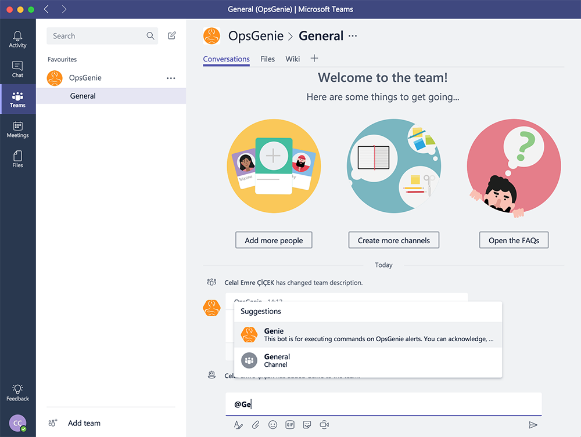Screen dimensions: 581x437
Task: Switch to the Conversations tab
Action: point(227,59)
